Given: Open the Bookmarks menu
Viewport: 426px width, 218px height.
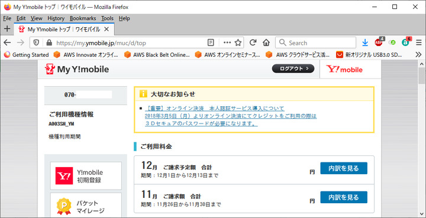Looking at the screenshot, I should [x=83, y=18].
